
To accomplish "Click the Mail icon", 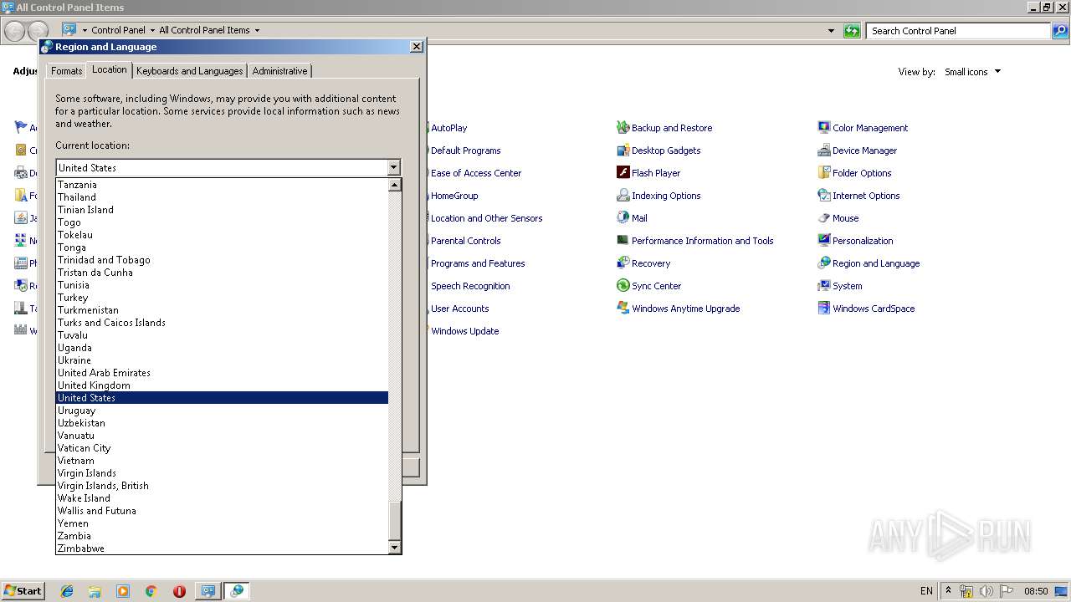I will point(623,218).
